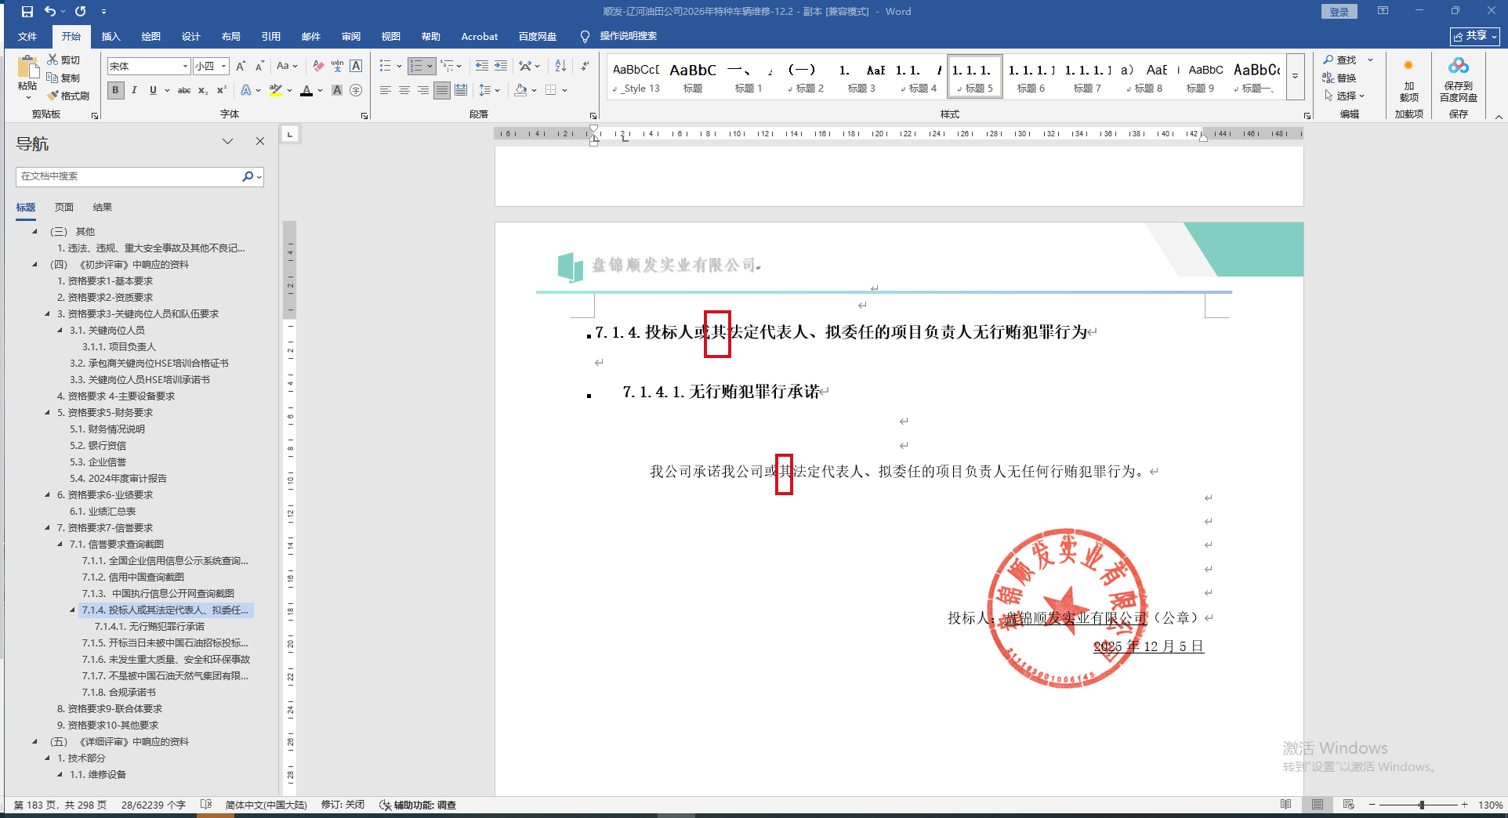Switch to 结果 tab in navigation pane
1508x818 pixels.
tap(103, 208)
